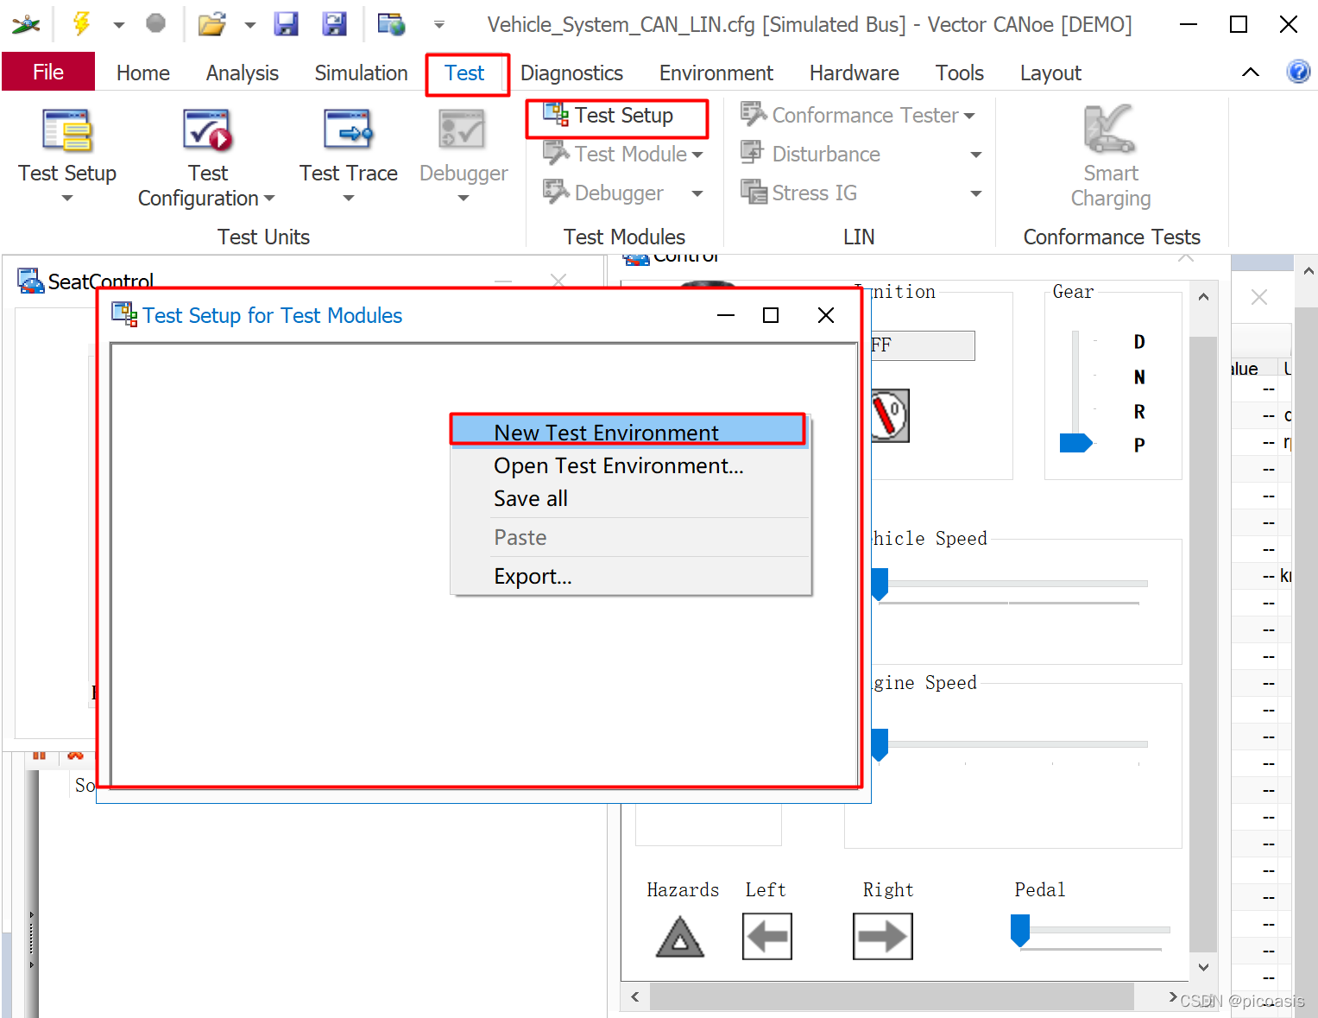
Task: Set gear to R position
Action: point(1139,412)
